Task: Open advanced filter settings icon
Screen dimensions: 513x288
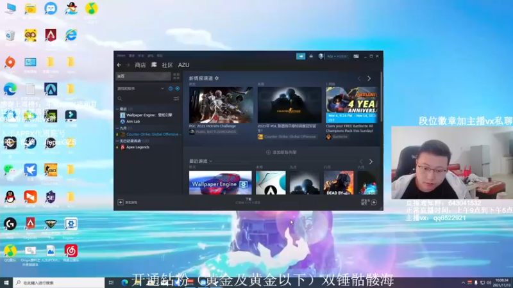Action: pyautogui.click(x=176, y=99)
